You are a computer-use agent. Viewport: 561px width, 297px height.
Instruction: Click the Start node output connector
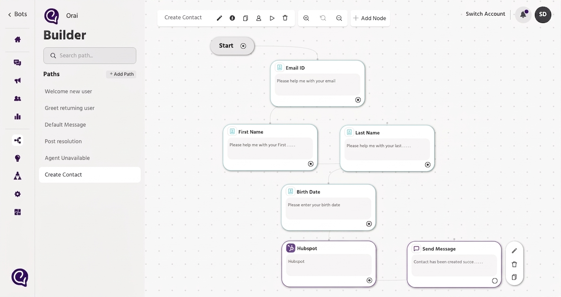point(243,46)
